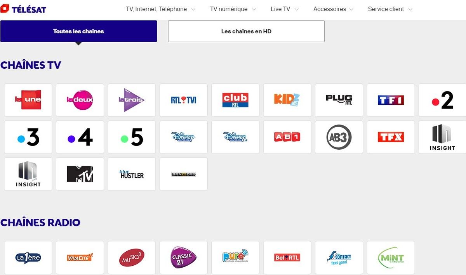Open the La Une channel tile
This screenshot has height=275, width=466.
tap(28, 100)
